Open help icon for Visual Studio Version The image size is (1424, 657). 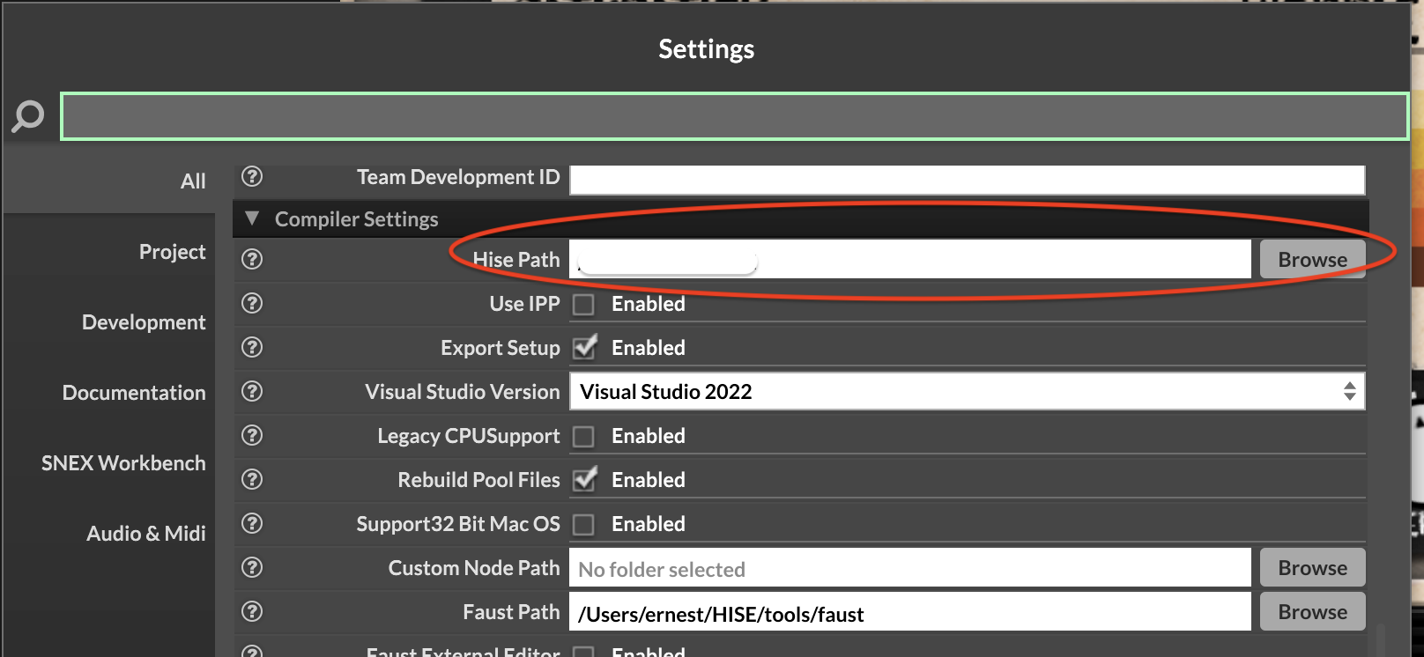252,391
